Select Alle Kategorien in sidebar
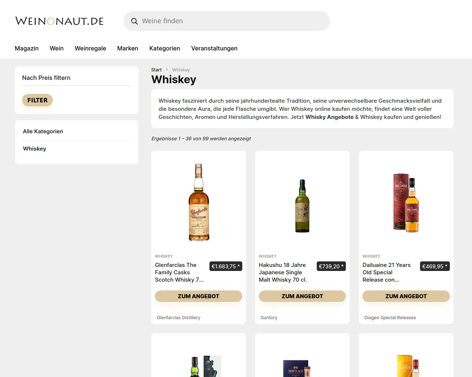472x377 pixels. pos(43,131)
